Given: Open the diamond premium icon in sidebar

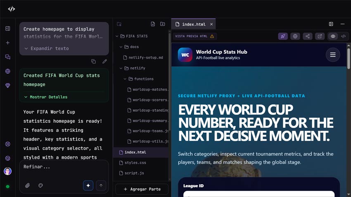Looking at the screenshot, I should (7, 86).
